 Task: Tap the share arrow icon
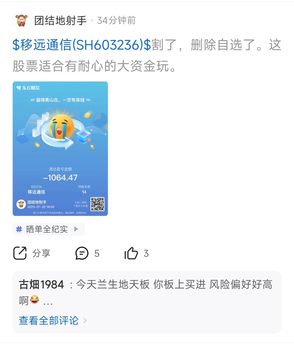point(20,253)
